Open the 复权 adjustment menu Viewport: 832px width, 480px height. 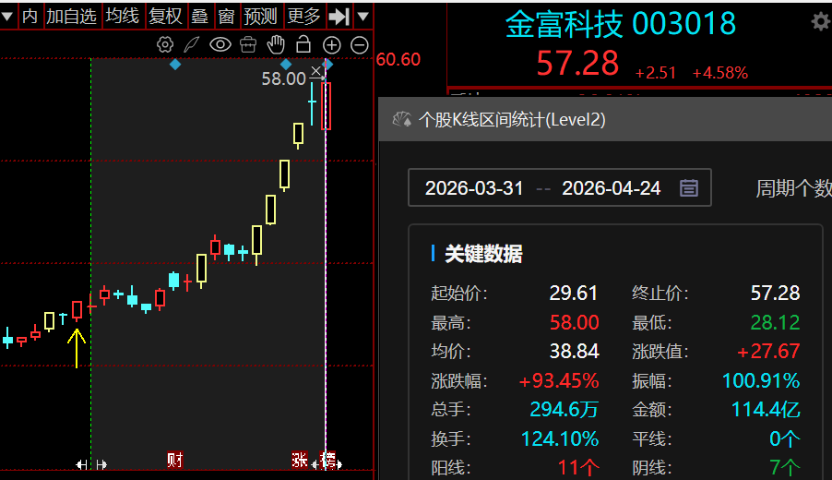pos(165,17)
